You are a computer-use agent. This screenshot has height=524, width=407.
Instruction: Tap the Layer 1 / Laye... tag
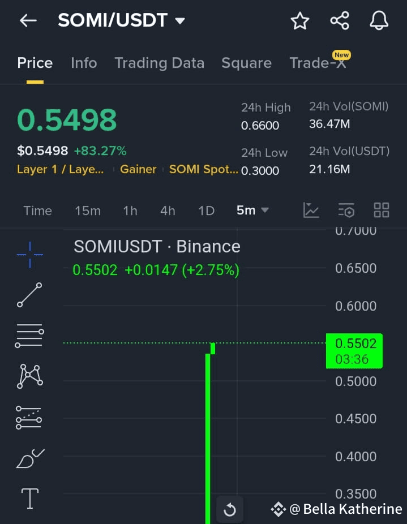60,169
